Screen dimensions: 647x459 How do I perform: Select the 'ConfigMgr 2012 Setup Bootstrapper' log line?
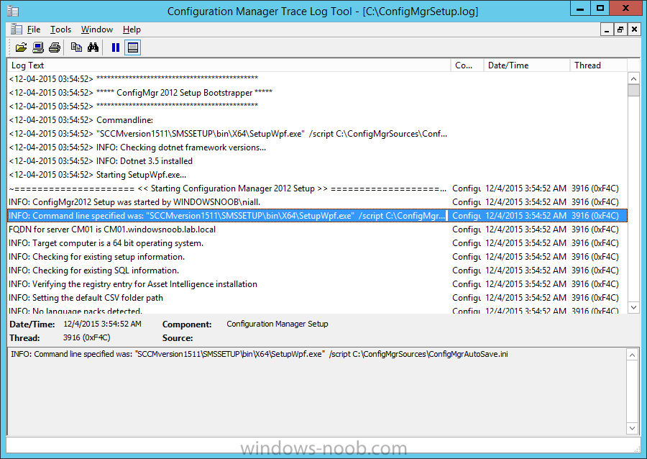point(318,93)
